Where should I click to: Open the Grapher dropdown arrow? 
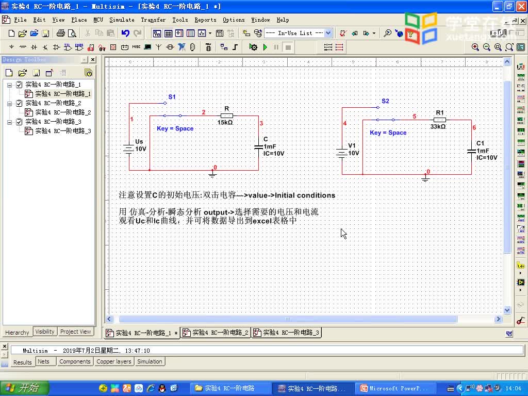[x=210, y=34]
